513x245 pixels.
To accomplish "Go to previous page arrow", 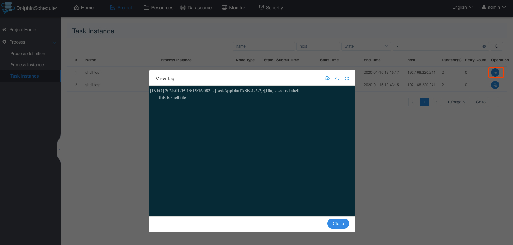I will [x=413, y=102].
